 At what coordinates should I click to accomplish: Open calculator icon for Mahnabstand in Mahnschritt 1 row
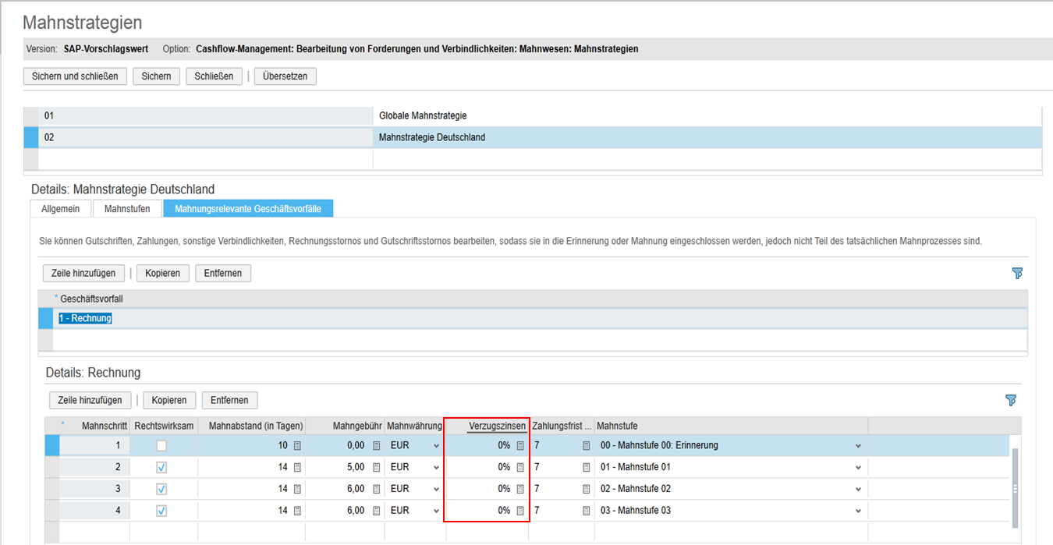point(297,445)
